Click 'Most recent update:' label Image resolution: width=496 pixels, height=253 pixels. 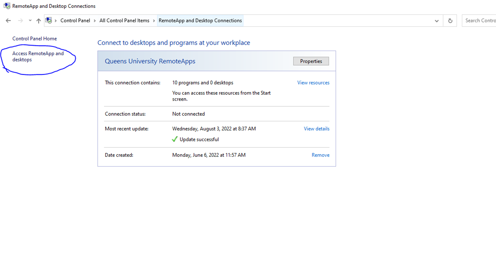click(x=127, y=129)
